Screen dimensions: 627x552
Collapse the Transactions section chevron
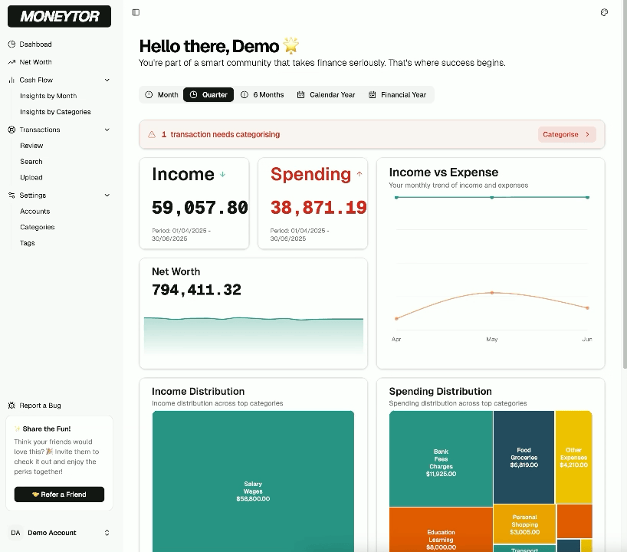click(x=107, y=130)
